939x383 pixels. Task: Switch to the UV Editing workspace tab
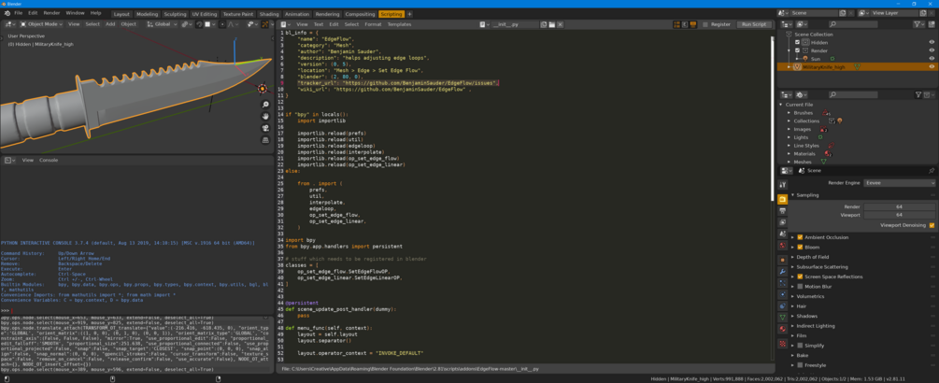tap(205, 14)
